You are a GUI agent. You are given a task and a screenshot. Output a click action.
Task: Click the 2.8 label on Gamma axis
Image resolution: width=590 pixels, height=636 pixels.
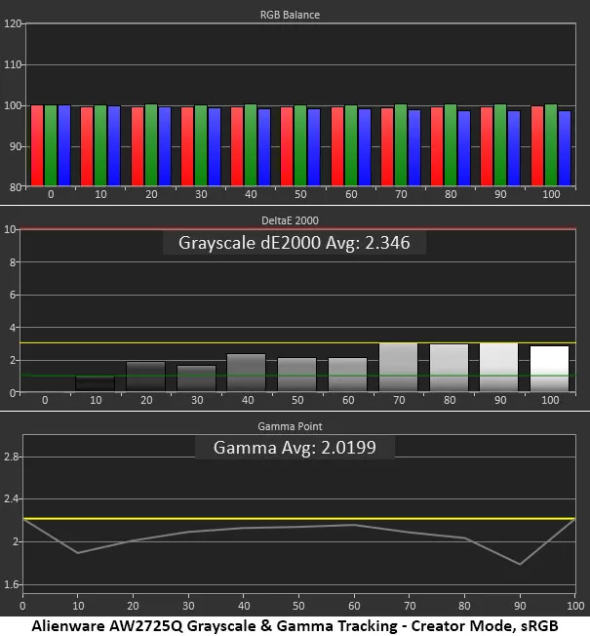pyautogui.click(x=11, y=457)
